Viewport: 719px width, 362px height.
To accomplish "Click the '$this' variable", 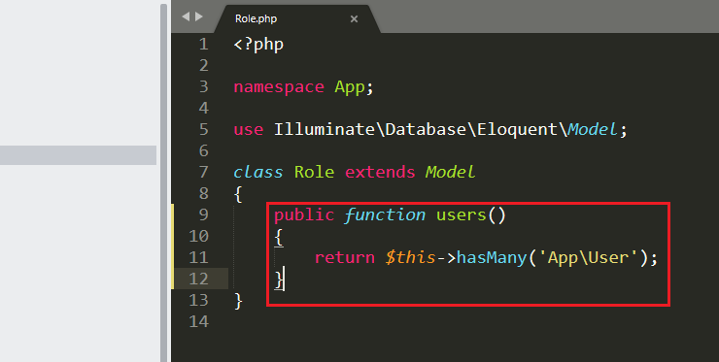I will point(410,257).
